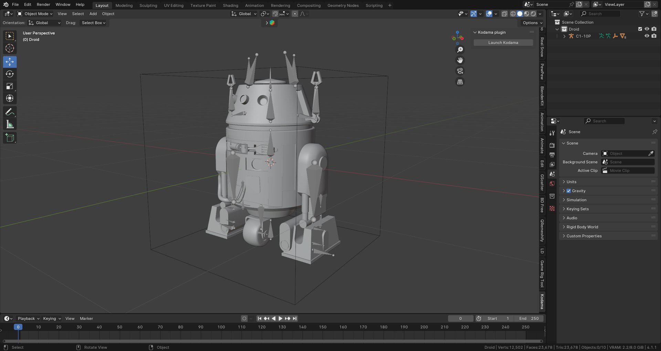Image resolution: width=661 pixels, height=351 pixels.
Task: Disable Droid collection in renders
Action: coord(654,29)
